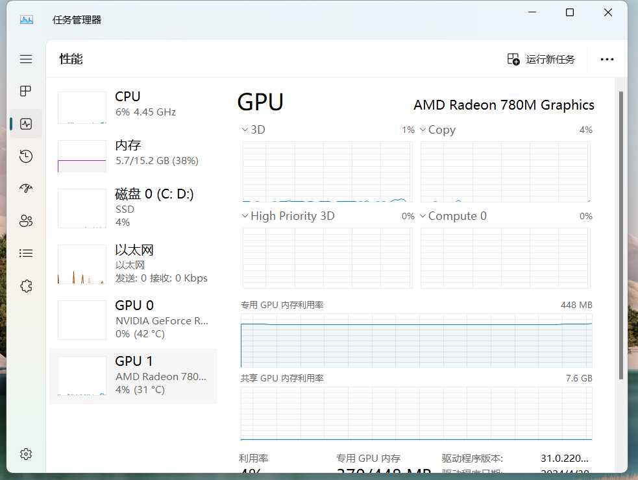Click the Task Manager app icon
The height and width of the screenshot is (480, 638).
pos(27,19)
